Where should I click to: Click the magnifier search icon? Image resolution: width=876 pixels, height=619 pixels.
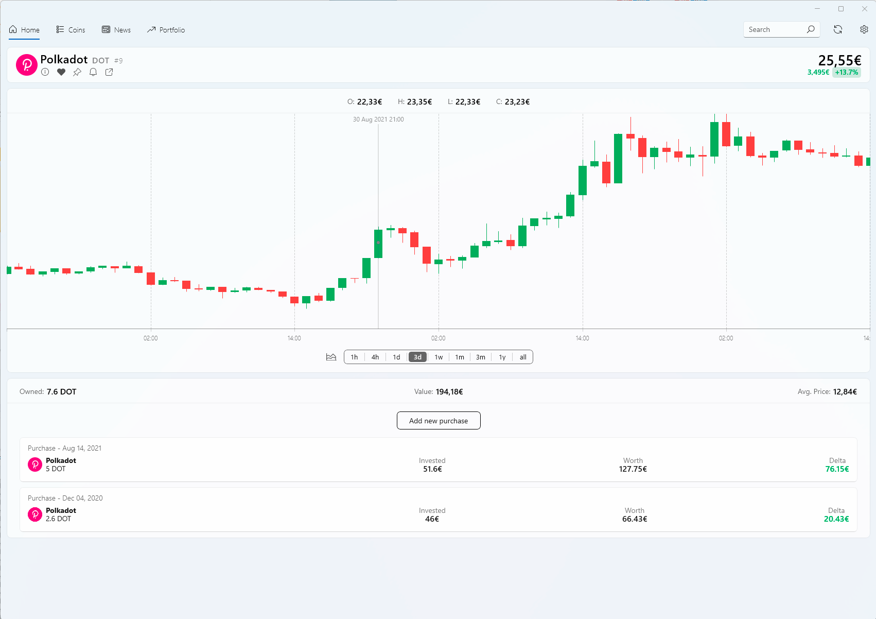coord(811,29)
